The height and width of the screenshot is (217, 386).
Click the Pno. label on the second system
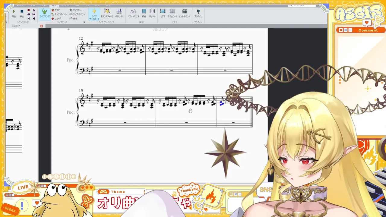click(71, 112)
